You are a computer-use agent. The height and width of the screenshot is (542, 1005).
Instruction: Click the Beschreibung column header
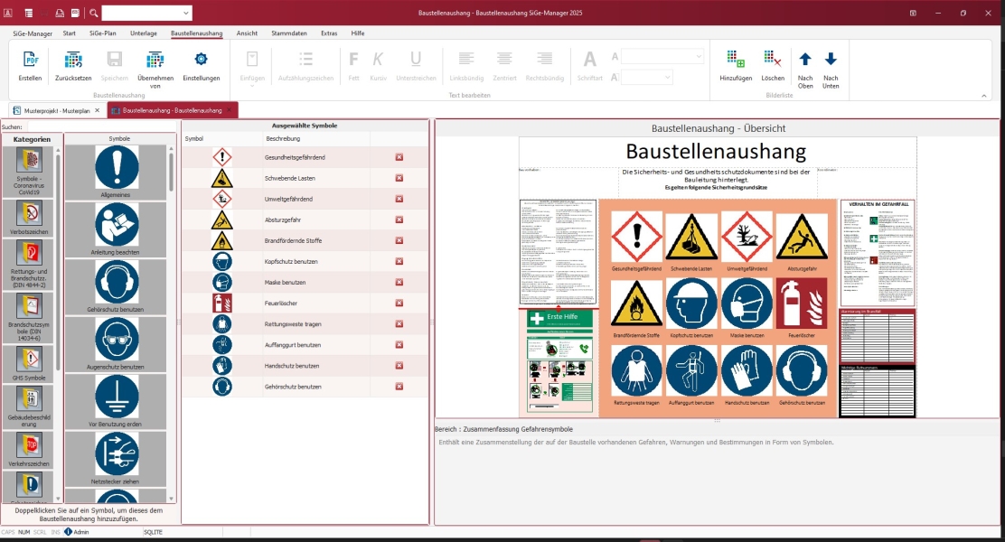click(x=316, y=138)
